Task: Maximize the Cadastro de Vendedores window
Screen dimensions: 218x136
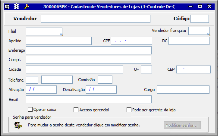Action: pyautogui.click(x=200, y=6)
